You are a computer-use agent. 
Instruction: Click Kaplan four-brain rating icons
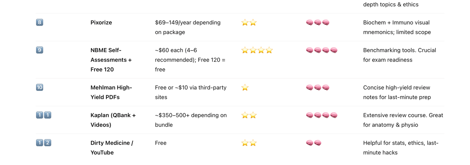(322, 115)
